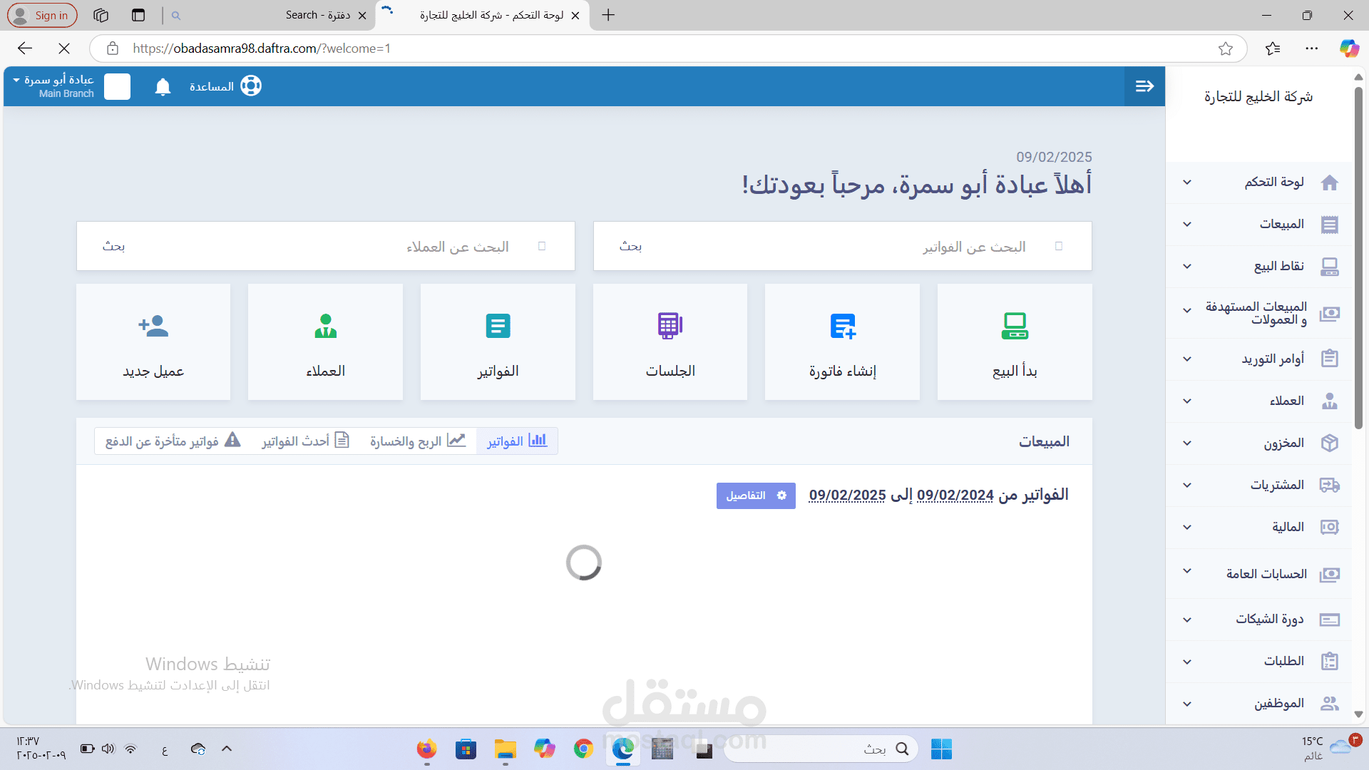Open the العملاء clients tile icon

(x=325, y=326)
